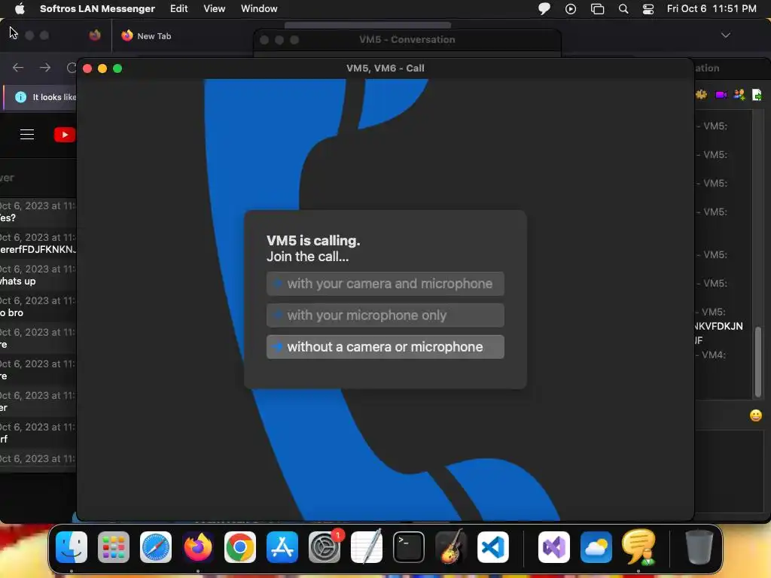Click the Firefox back arrow

pos(18,67)
